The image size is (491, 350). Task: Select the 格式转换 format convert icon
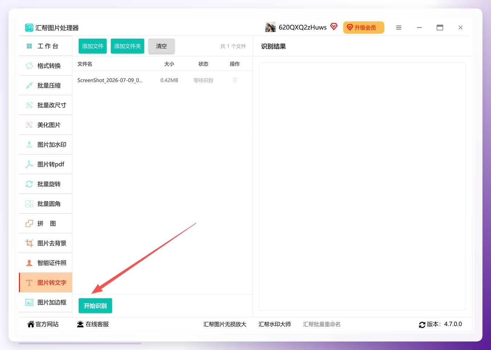(29, 66)
